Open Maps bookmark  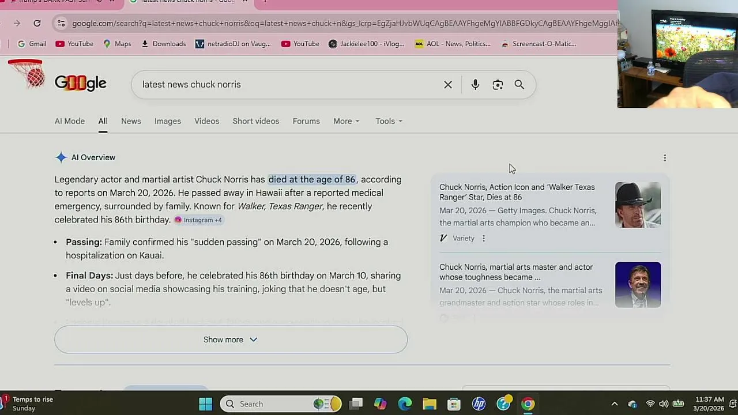click(x=117, y=44)
